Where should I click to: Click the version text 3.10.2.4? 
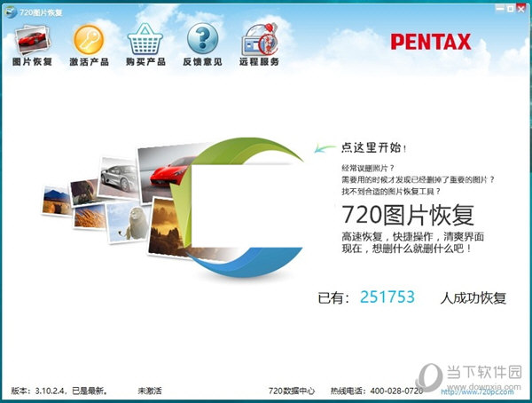(x=50, y=391)
